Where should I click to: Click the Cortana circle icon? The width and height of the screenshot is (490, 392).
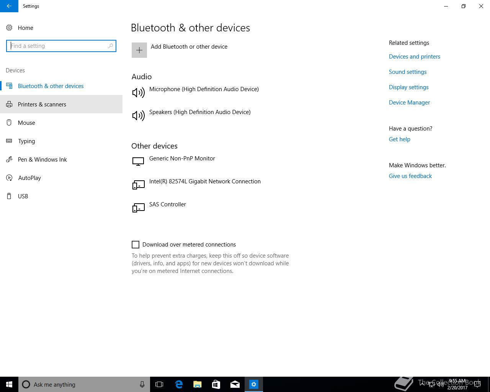(26, 384)
